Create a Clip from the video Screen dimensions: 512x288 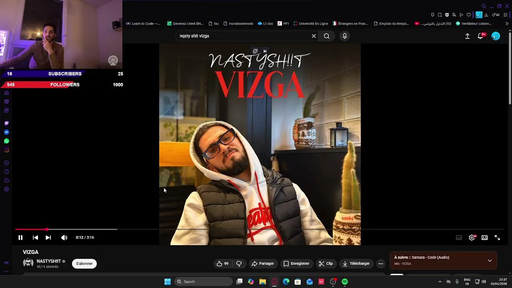[326, 264]
